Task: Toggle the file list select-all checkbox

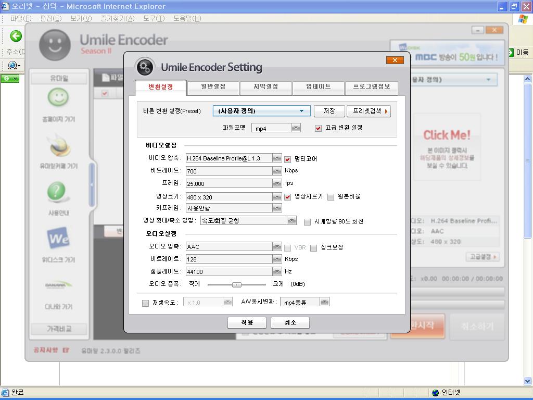Action: [105, 93]
